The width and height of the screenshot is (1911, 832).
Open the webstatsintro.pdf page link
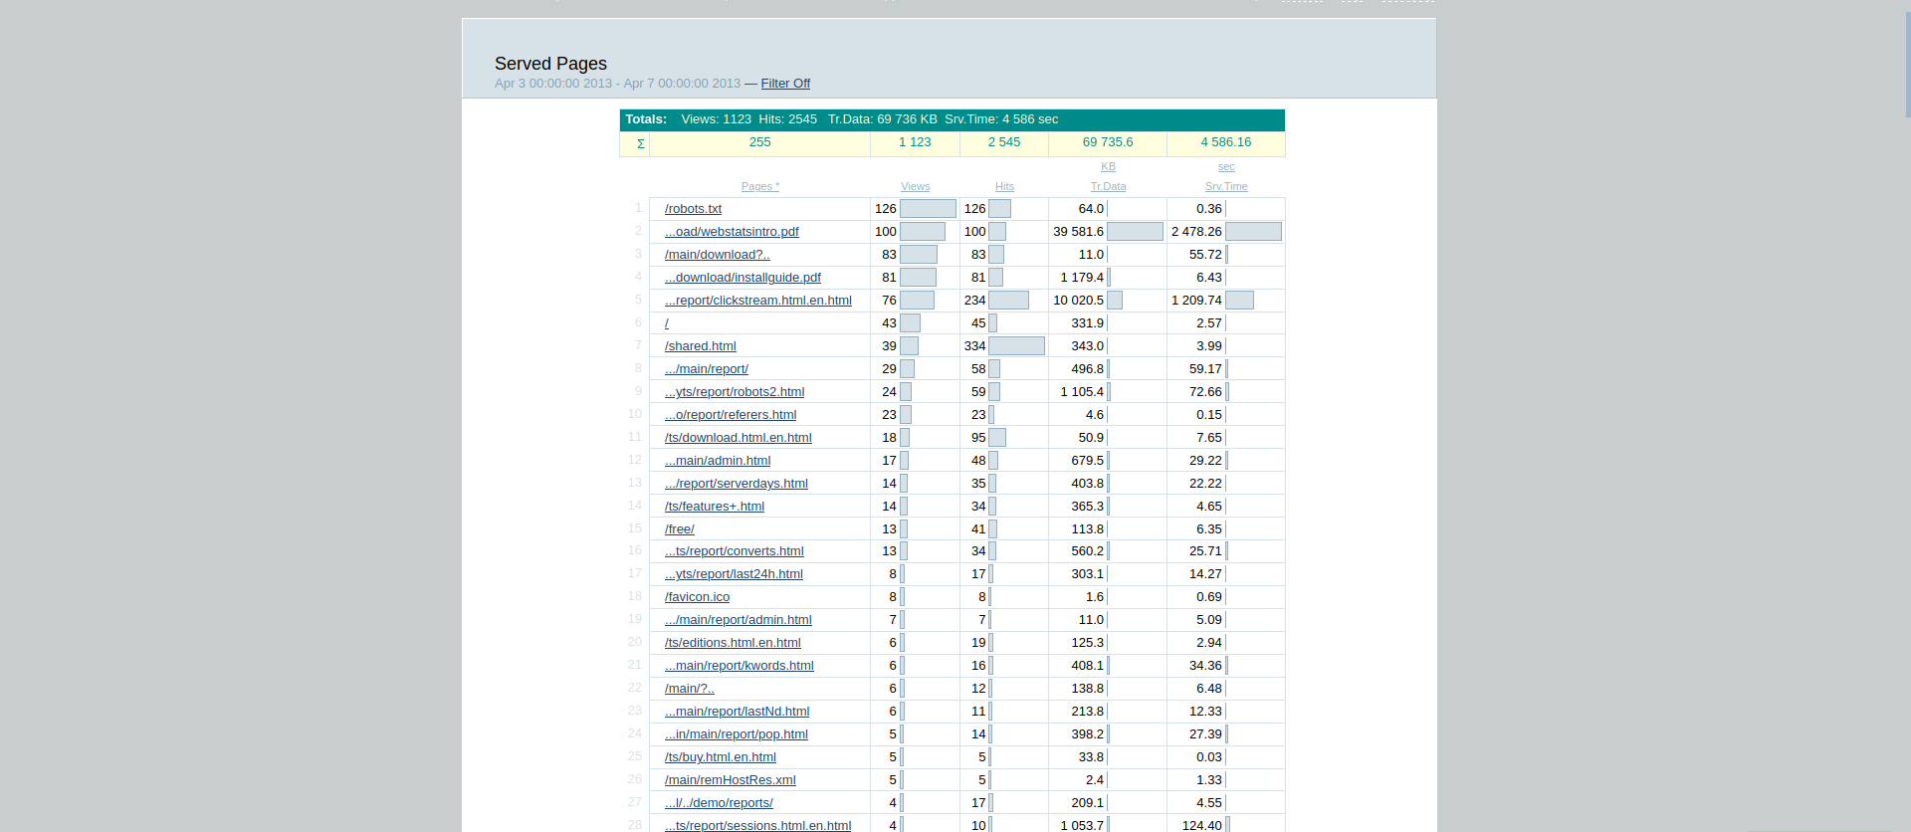(732, 232)
